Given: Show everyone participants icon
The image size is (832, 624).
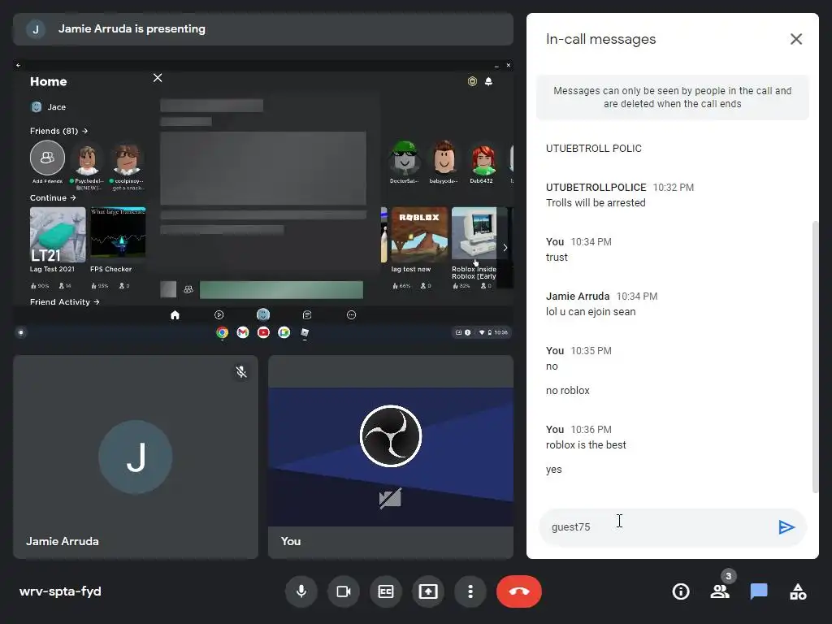Looking at the screenshot, I should [720, 591].
